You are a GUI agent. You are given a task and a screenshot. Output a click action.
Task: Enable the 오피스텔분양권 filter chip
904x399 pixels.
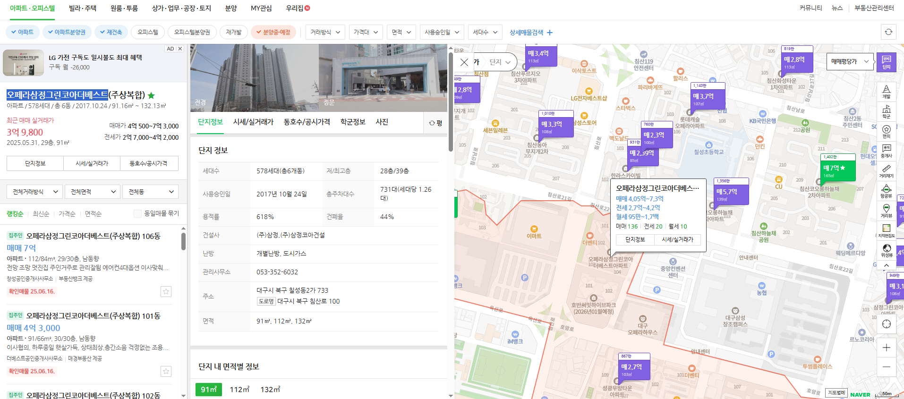point(192,32)
